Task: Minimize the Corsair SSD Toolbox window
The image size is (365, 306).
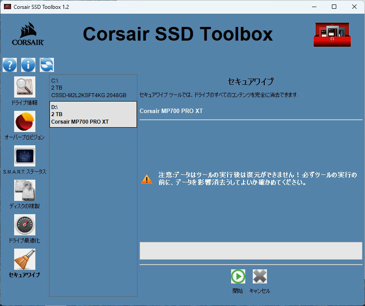Action: tap(314, 7)
